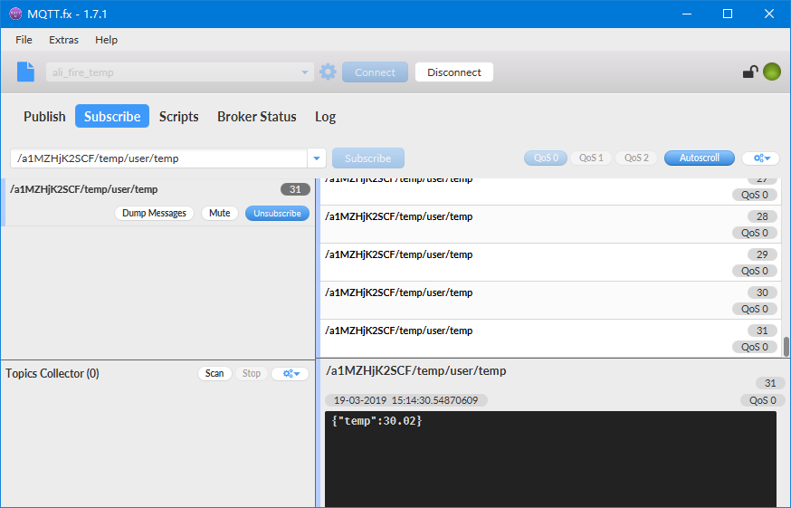791x508 pixels.
Task: Select message number 28 in list
Action: tap(550, 225)
